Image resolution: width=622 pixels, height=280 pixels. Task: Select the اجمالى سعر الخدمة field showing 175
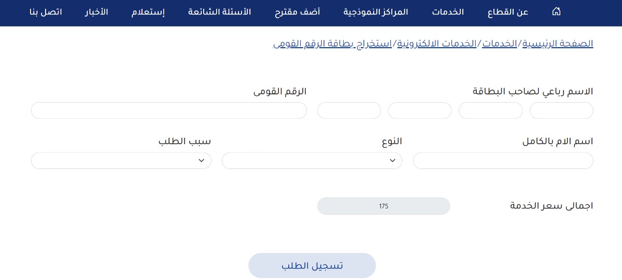pos(384,206)
